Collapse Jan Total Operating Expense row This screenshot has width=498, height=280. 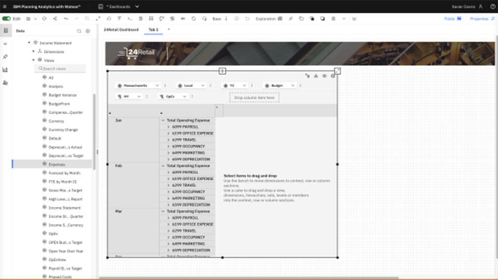pyautogui.click(x=163, y=121)
